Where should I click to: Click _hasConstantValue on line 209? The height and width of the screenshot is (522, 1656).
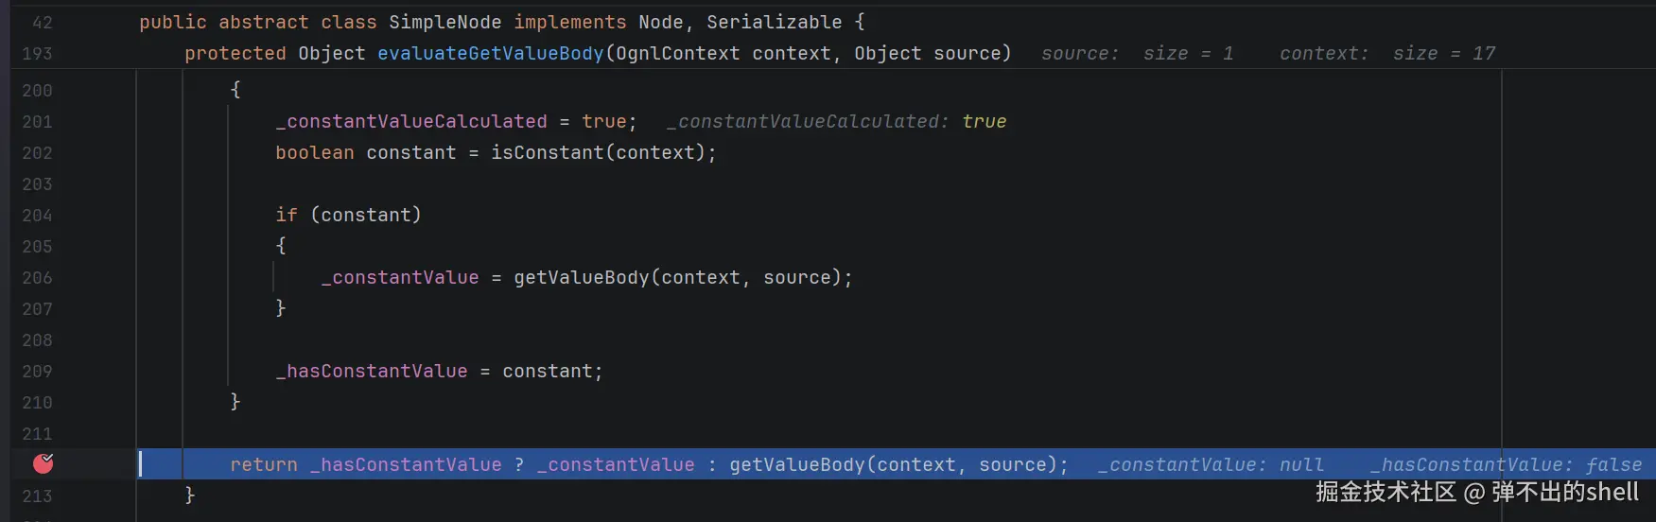(372, 371)
